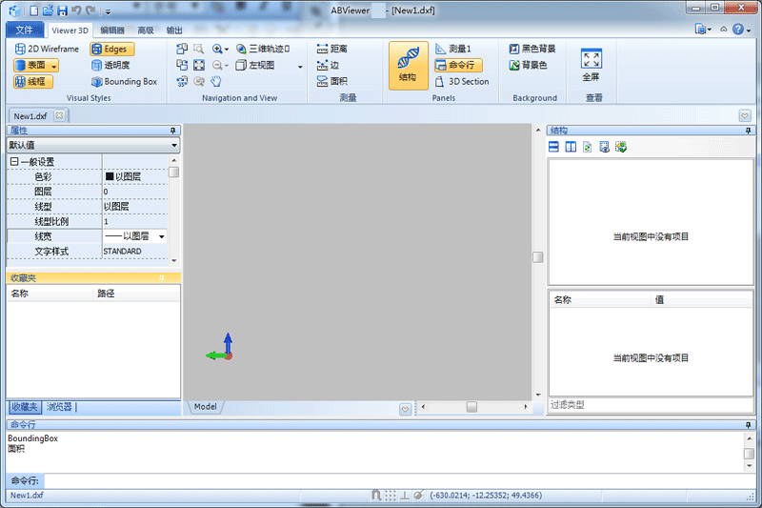Click the help question mark icon
Viewport: 762px width, 508px height.
[x=737, y=30]
